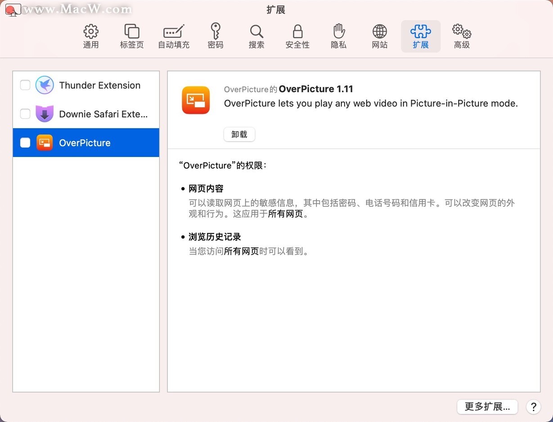
Task: Select the Downie Safari Exte... name in list
Action: 103,114
